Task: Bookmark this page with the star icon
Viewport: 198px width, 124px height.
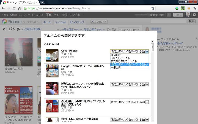Action: click(x=153, y=8)
